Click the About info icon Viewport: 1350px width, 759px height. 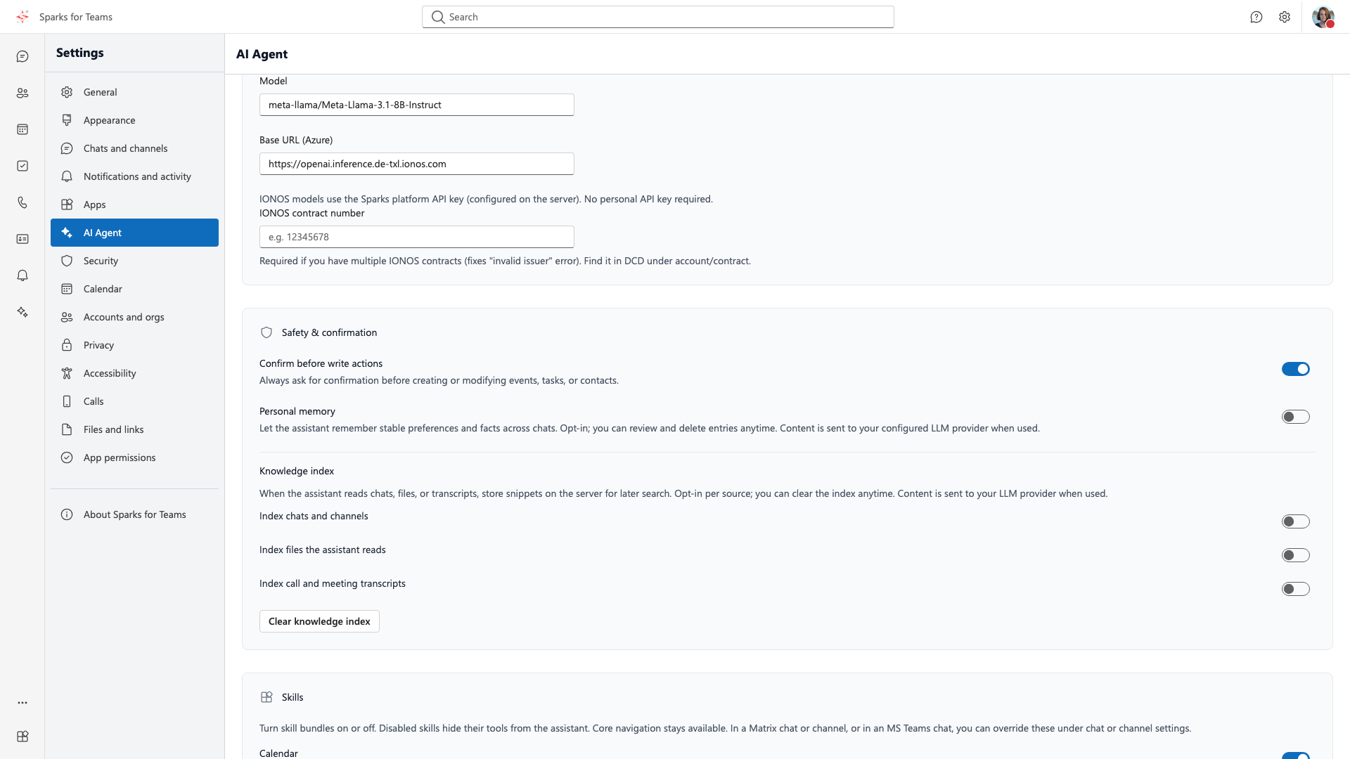pos(67,514)
